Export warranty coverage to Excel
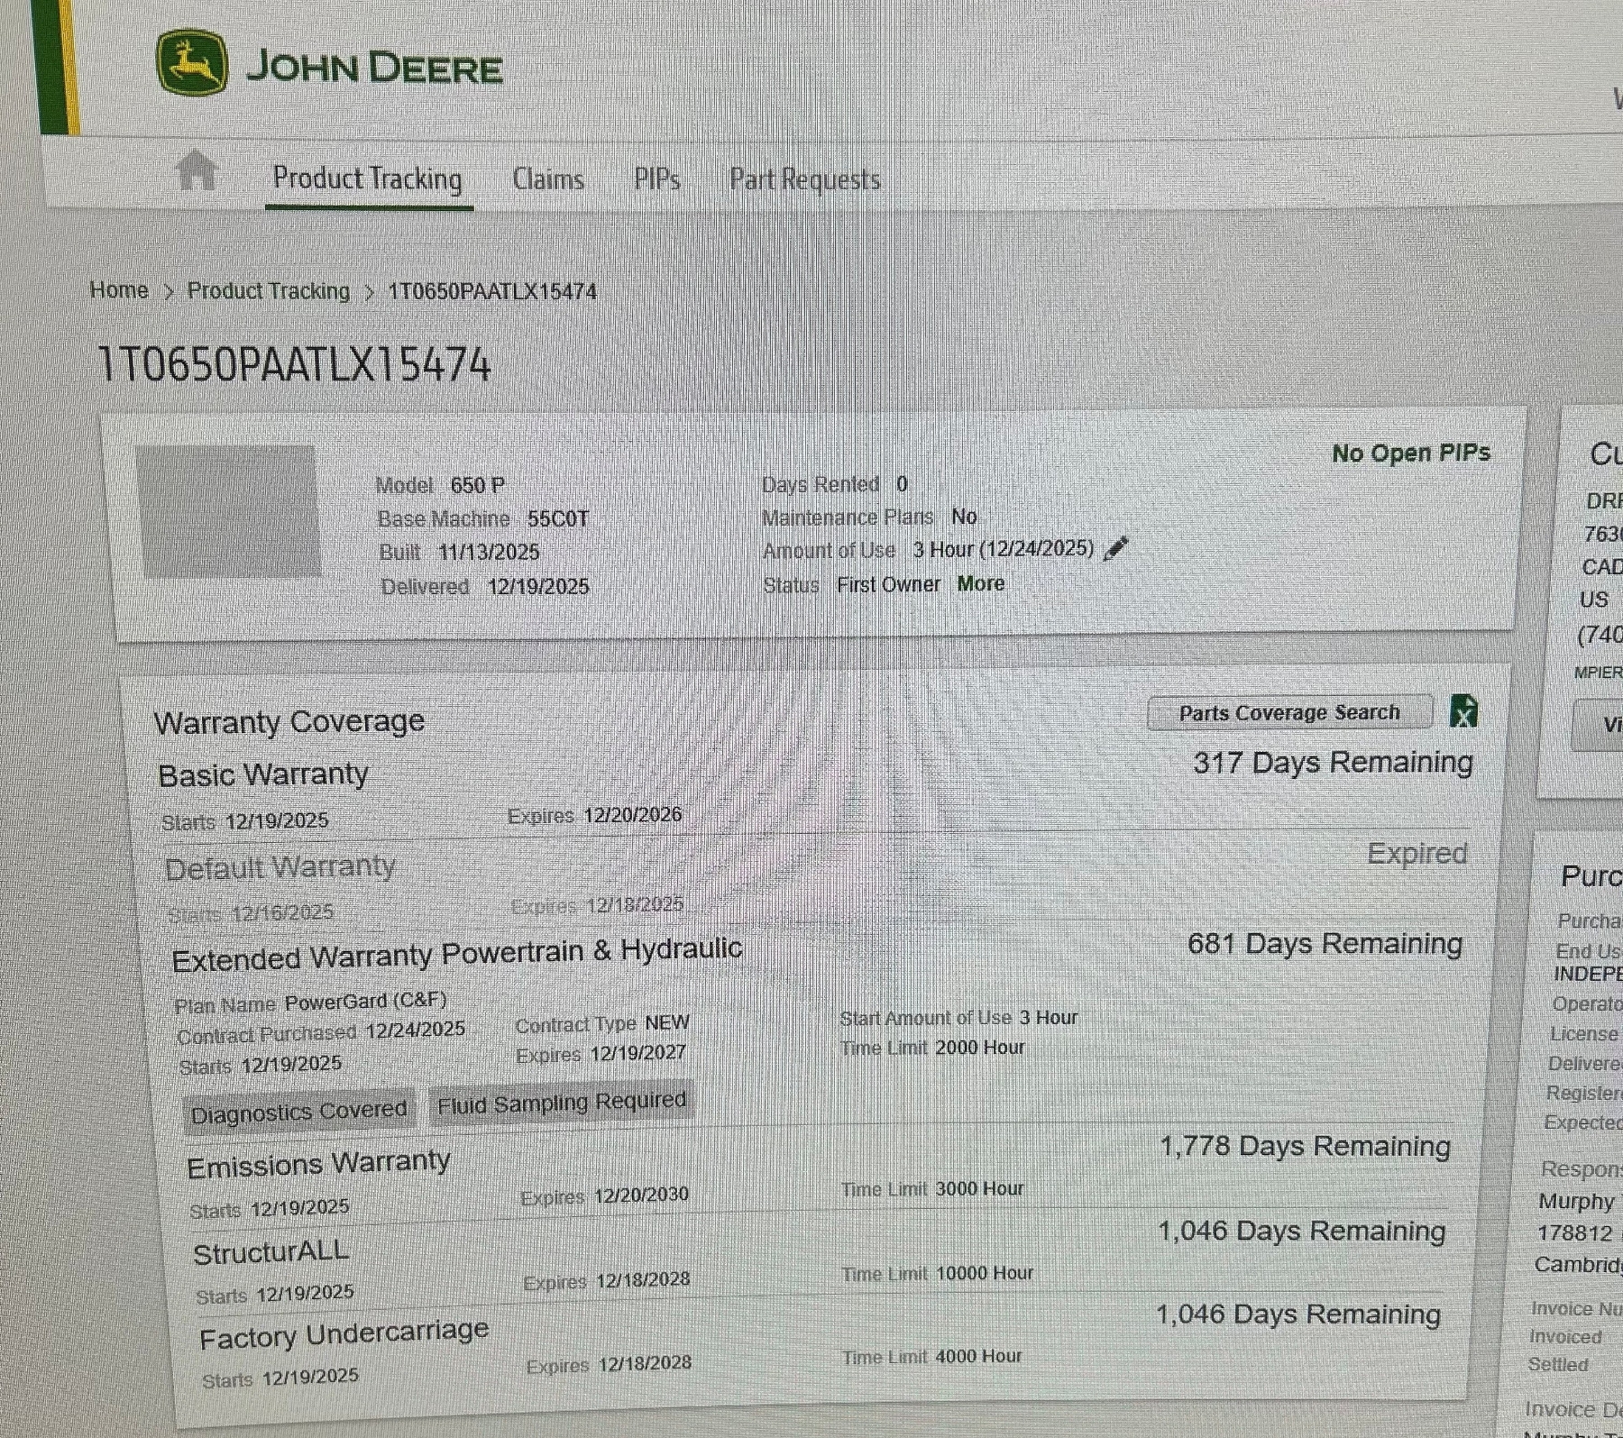The image size is (1623, 1438). click(1463, 711)
